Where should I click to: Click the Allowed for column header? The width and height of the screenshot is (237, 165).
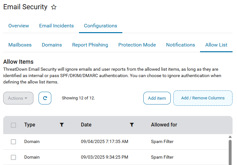(x=164, y=125)
